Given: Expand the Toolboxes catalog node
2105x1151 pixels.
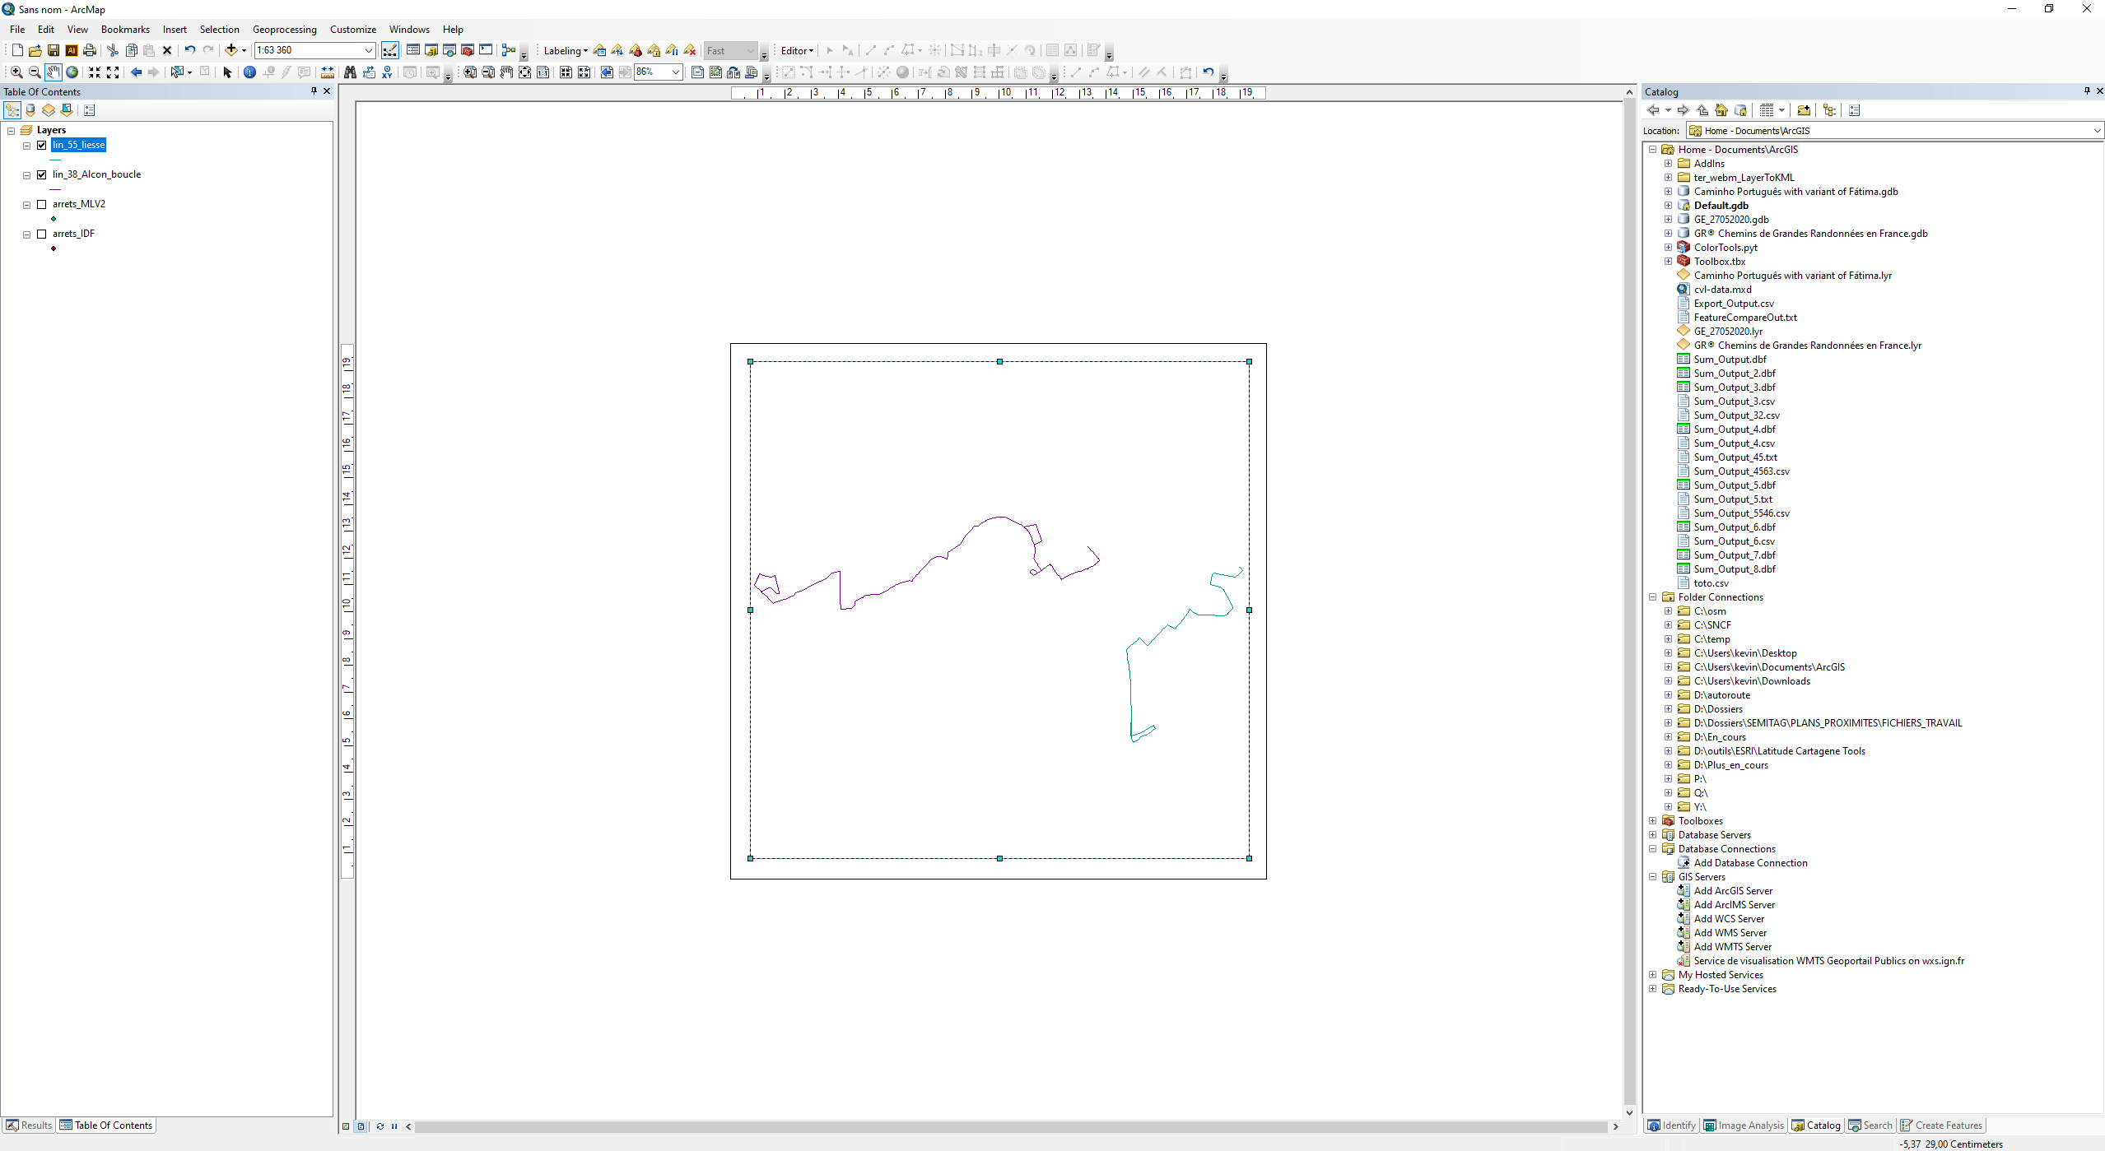Looking at the screenshot, I should 1652,821.
